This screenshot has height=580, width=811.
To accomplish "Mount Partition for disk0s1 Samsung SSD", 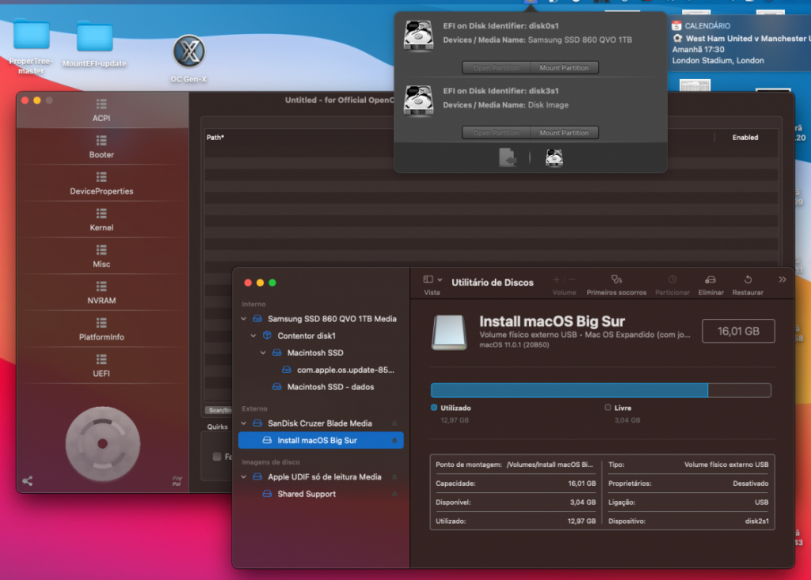I will pyautogui.click(x=564, y=68).
